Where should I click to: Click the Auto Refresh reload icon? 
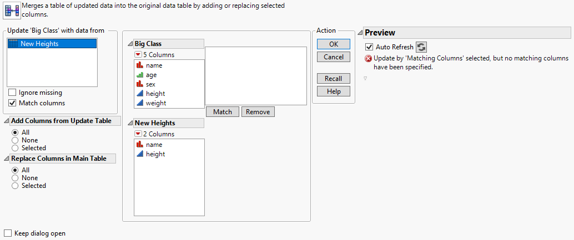422,47
